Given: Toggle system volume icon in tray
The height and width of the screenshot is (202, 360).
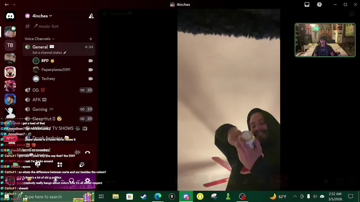Looking at the screenshot, I should 315,196.
